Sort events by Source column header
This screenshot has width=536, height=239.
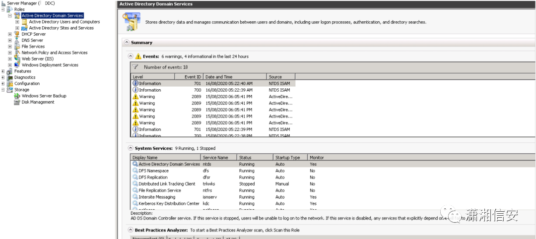[x=280, y=77]
